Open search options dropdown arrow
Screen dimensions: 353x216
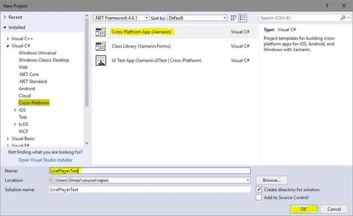click(x=348, y=18)
